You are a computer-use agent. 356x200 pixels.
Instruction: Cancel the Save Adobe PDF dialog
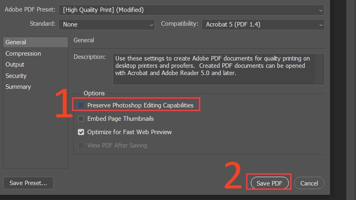309,183
